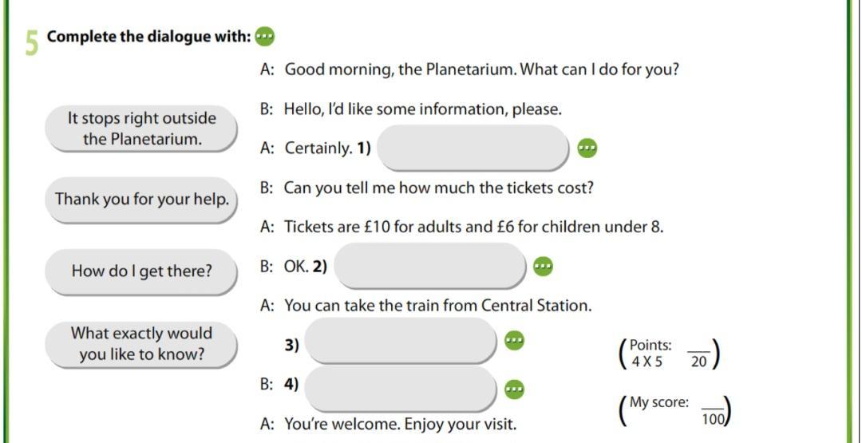This screenshot has width=862, height=443.
Task: Select the phrase 'What exactly would you like to know?'
Action: [x=142, y=344]
